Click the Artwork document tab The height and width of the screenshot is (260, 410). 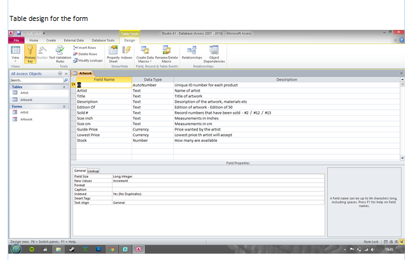[83, 73]
